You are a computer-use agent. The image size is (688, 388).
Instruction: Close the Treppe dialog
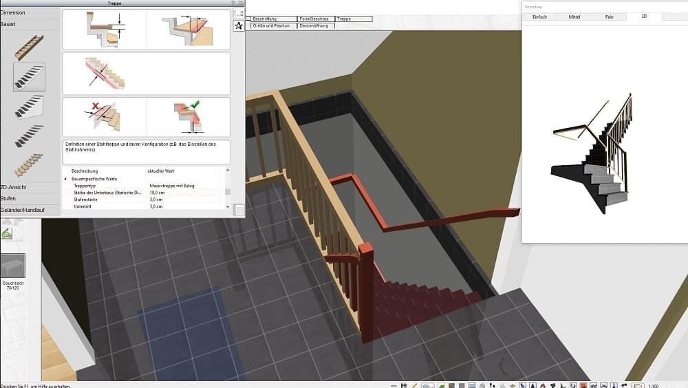point(240,3)
